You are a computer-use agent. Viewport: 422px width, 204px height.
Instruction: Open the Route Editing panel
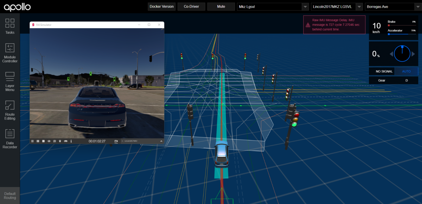pos(10,110)
